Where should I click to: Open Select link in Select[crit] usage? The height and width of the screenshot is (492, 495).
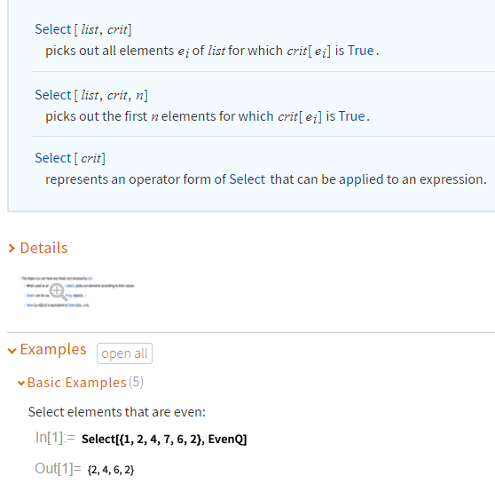pos(53,158)
